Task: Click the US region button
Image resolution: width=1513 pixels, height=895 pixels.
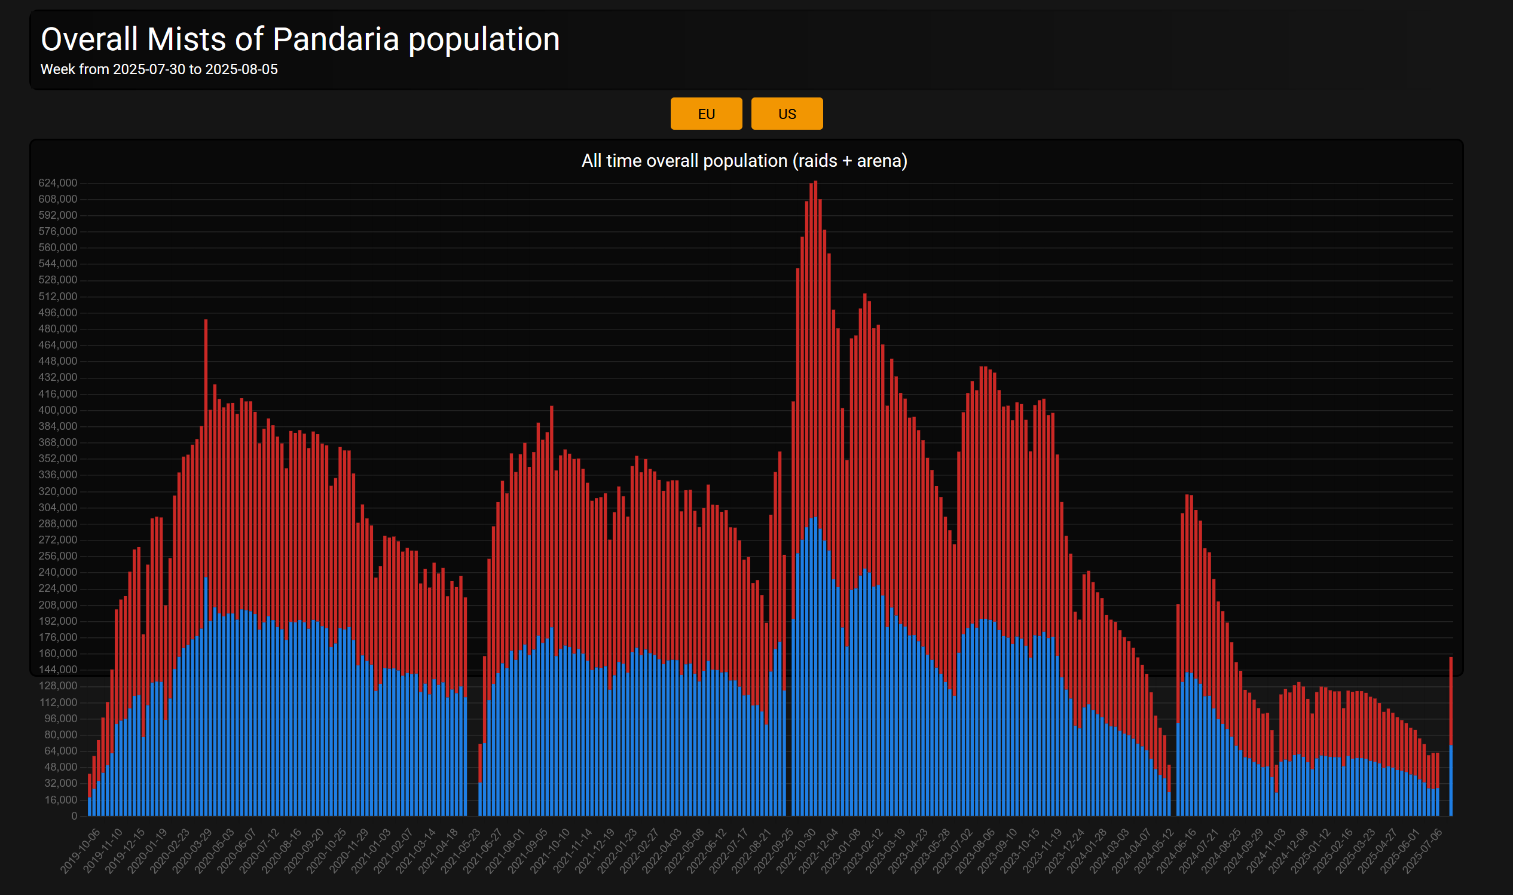Action: 786,114
